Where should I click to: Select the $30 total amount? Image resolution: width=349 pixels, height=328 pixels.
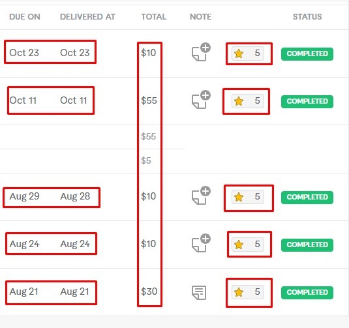coord(149,291)
